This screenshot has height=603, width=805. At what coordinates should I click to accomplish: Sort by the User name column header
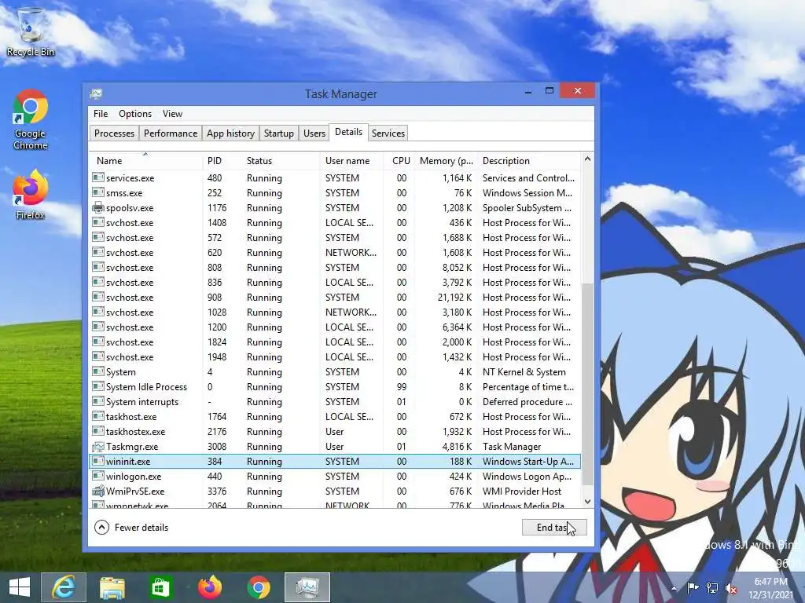pos(351,160)
